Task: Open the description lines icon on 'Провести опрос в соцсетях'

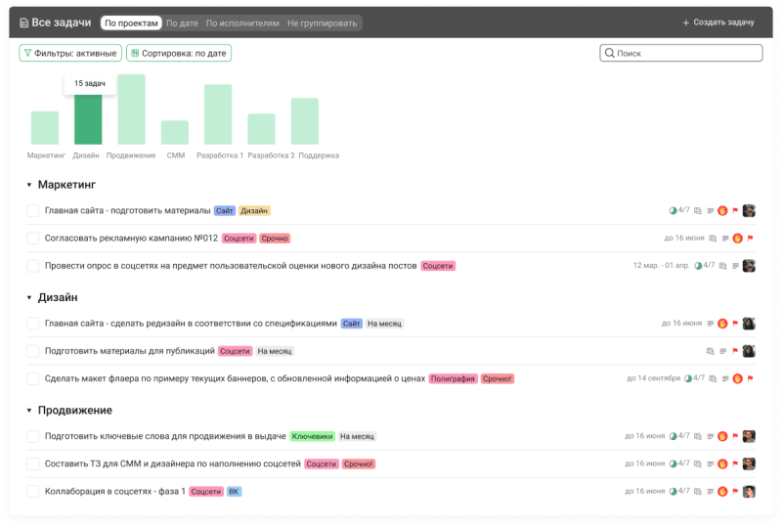Action: tap(735, 266)
